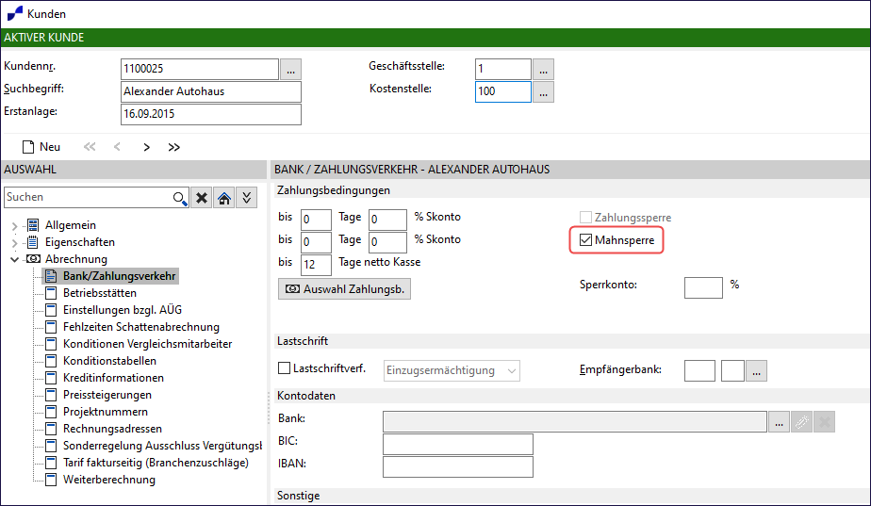Open Rechnungsadressen entry

pos(112,429)
